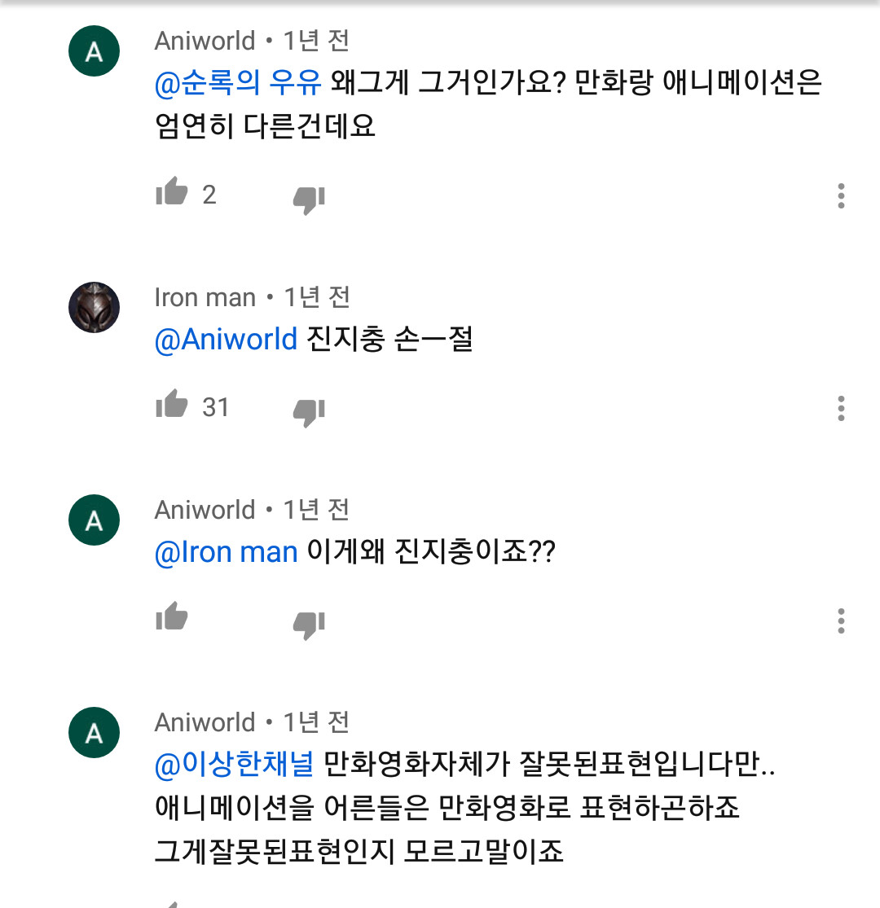Tap the 31 like count on Iron man's comment
The width and height of the screenshot is (880, 908).
(x=216, y=406)
